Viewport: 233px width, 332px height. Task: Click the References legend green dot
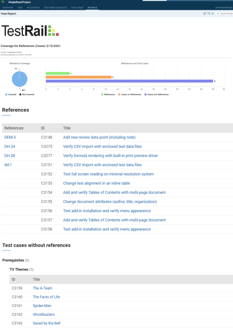[102, 94]
